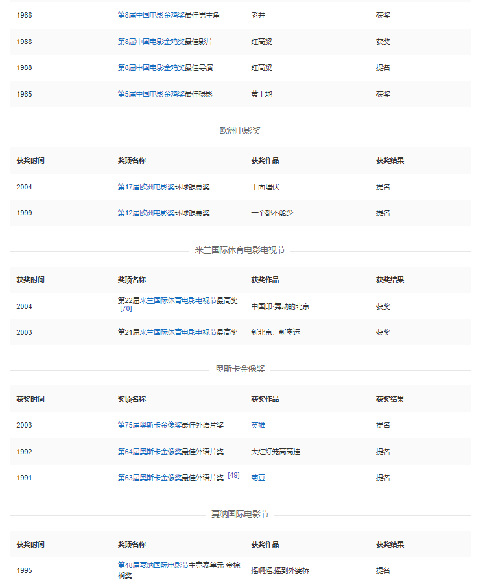Click the 第5届中国电影金鸡奖 link
The height and width of the screenshot is (584, 485).
pos(151,94)
